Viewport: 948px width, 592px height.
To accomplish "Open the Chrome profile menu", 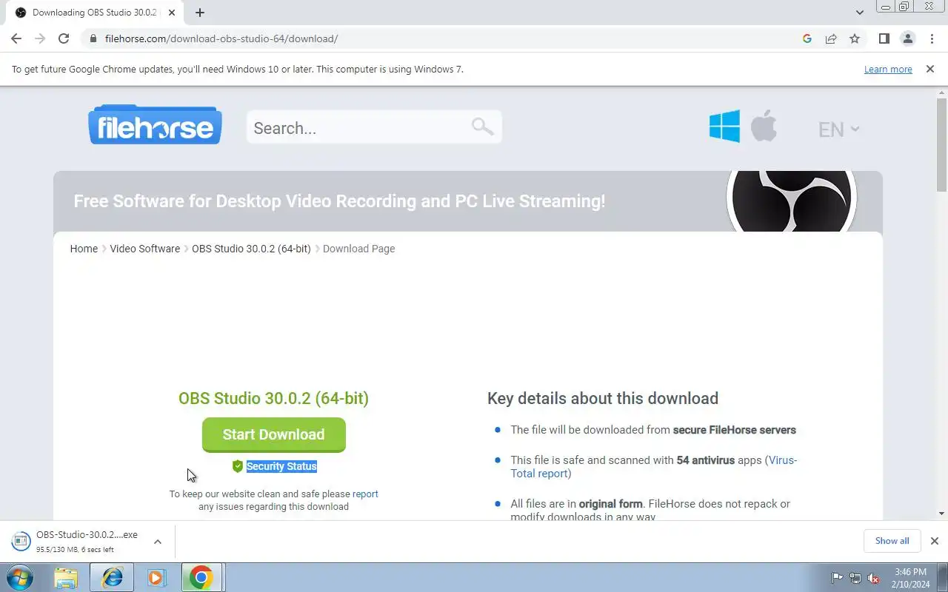I will 907,38.
